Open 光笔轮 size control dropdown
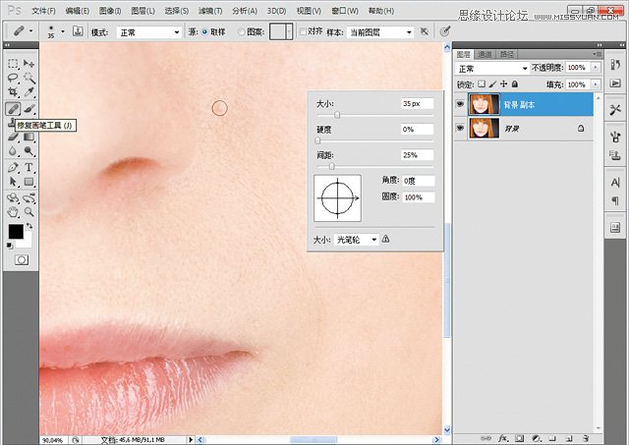The width and height of the screenshot is (629, 445). [356, 240]
